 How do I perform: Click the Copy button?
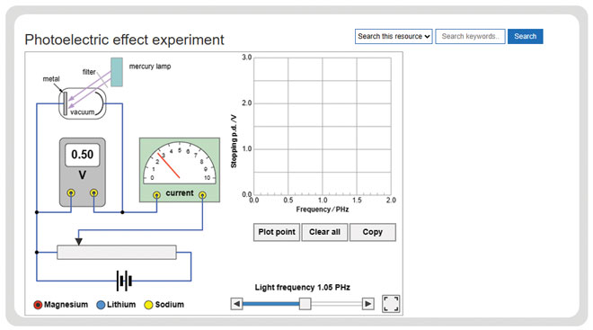[x=373, y=232]
